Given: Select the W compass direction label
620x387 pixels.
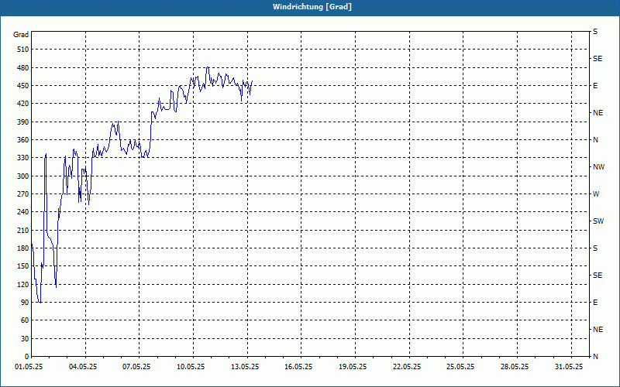Looking at the screenshot, I should 596,194.
